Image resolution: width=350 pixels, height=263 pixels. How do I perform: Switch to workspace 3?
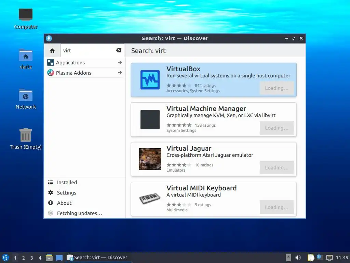pos(32,258)
